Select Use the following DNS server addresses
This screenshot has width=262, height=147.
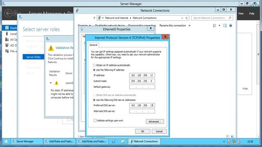(94, 100)
